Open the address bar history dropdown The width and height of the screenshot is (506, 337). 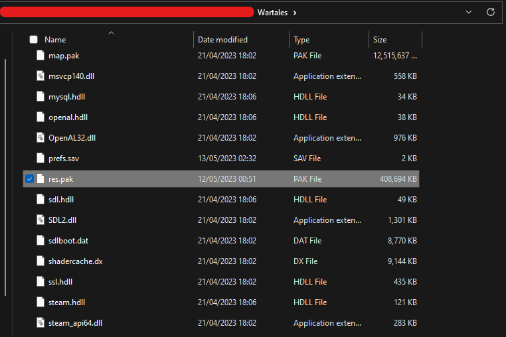pyautogui.click(x=469, y=12)
